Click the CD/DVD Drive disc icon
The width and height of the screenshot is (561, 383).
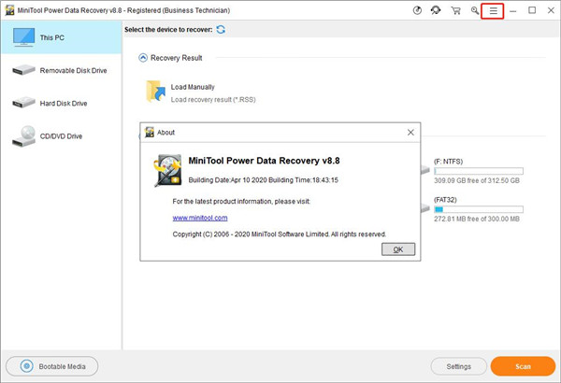[x=23, y=136]
